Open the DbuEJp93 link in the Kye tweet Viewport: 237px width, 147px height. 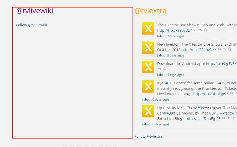[210, 94]
